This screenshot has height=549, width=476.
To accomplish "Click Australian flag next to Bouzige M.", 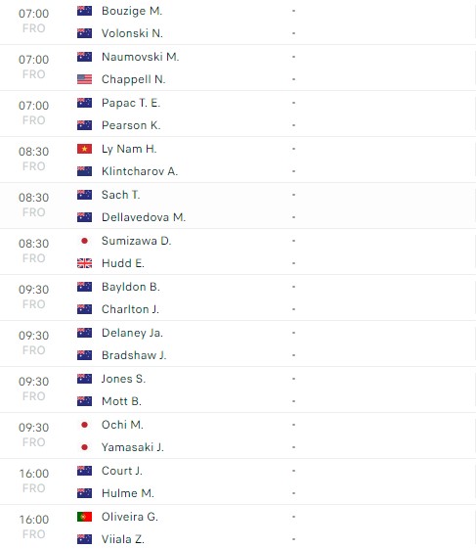I will 84,11.
